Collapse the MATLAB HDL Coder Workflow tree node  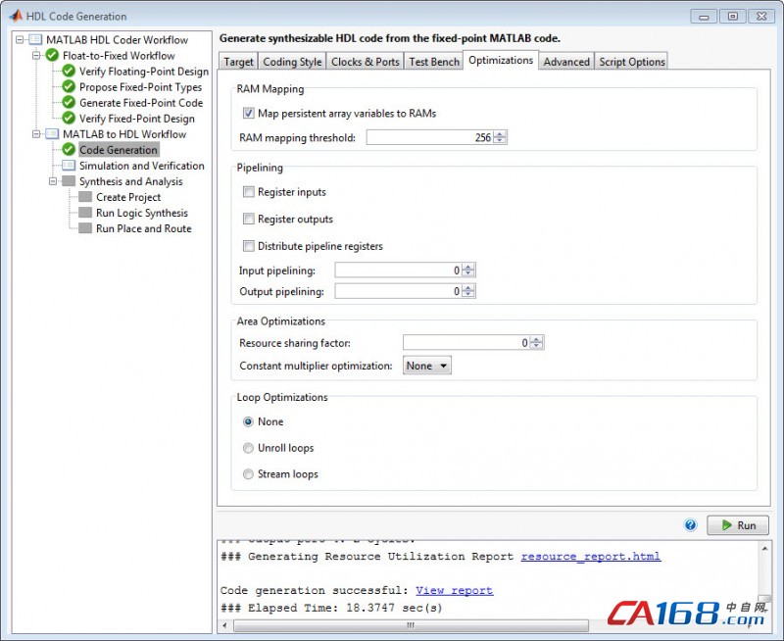pyautogui.click(x=20, y=39)
